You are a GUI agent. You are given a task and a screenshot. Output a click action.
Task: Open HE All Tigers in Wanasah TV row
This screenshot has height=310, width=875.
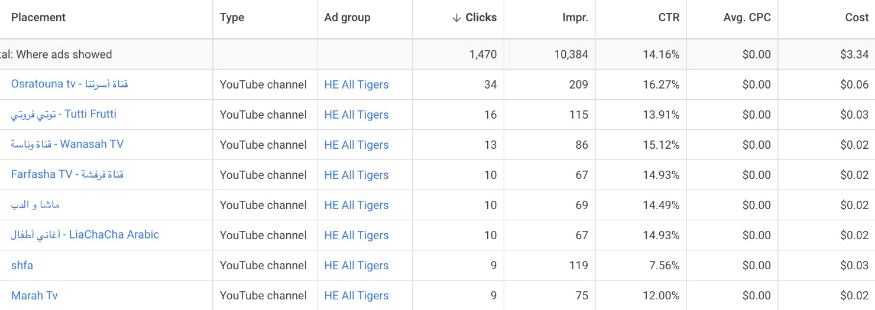click(356, 145)
